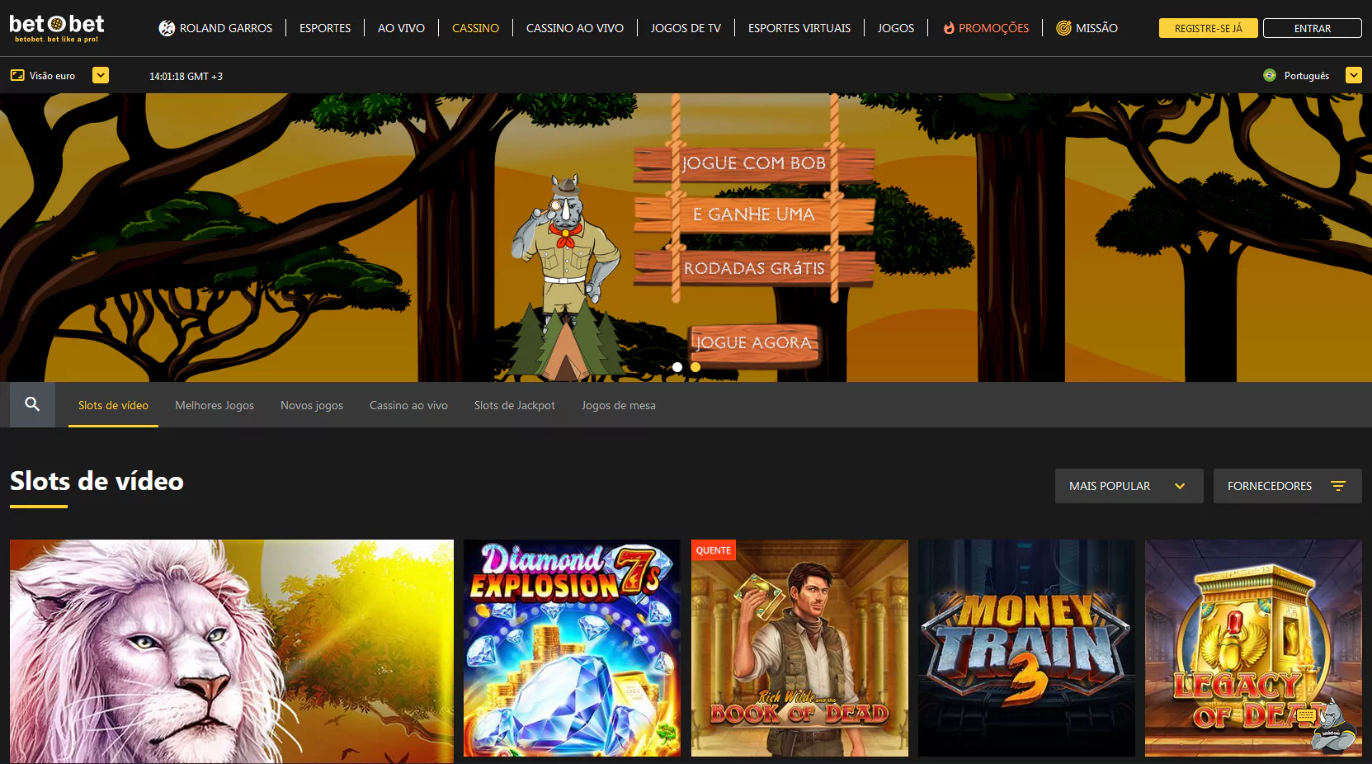The height and width of the screenshot is (764, 1372).
Task: Show the first banner slide dot
Action: (677, 367)
